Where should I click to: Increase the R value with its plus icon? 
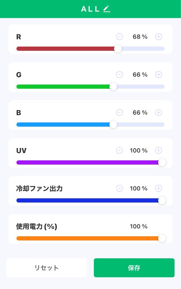[158, 37]
